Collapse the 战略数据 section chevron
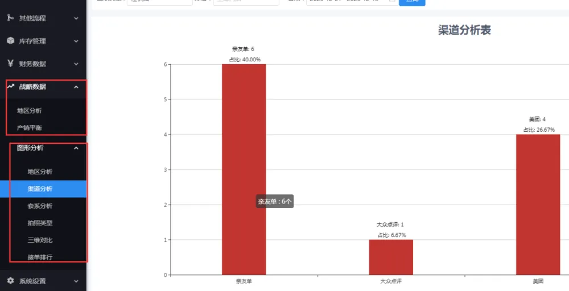 click(76, 87)
